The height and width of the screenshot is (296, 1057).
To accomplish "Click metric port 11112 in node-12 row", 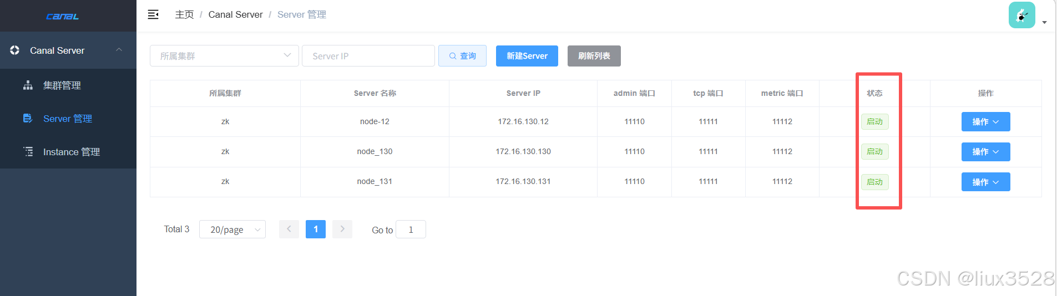I will 782,121.
